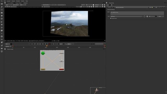Viewport: 167px width, 94px height.
Task: Open the Transform nodes toolbar menu
Action: click(2, 28)
